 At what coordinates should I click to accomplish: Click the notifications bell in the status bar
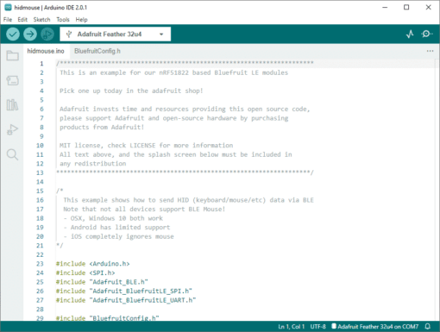[428, 326]
